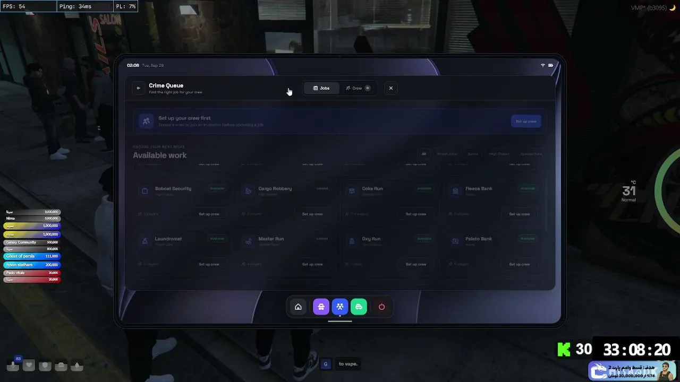Screen dimensions: 680x382
Task: Click the Galaxy Community donor entry
Action: point(32,242)
